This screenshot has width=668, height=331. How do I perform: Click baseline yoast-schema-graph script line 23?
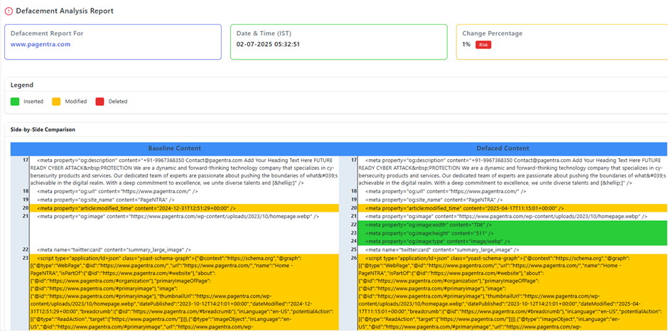click(184, 292)
